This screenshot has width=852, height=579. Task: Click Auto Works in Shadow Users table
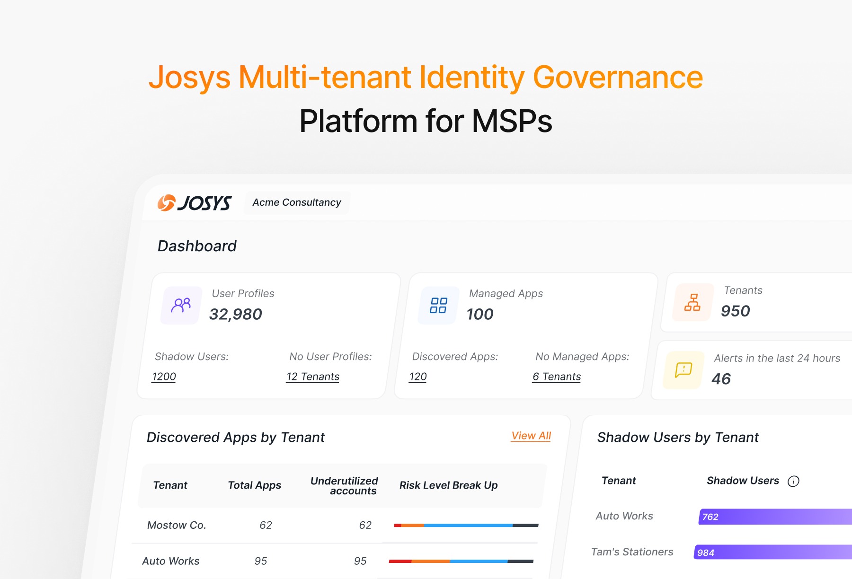[624, 516]
